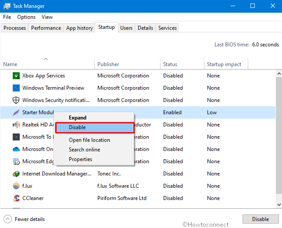Click Disabled status in Xbox App Services row
Image resolution: width=282 pixels, height=228 pixels.
tap(173, 76)
